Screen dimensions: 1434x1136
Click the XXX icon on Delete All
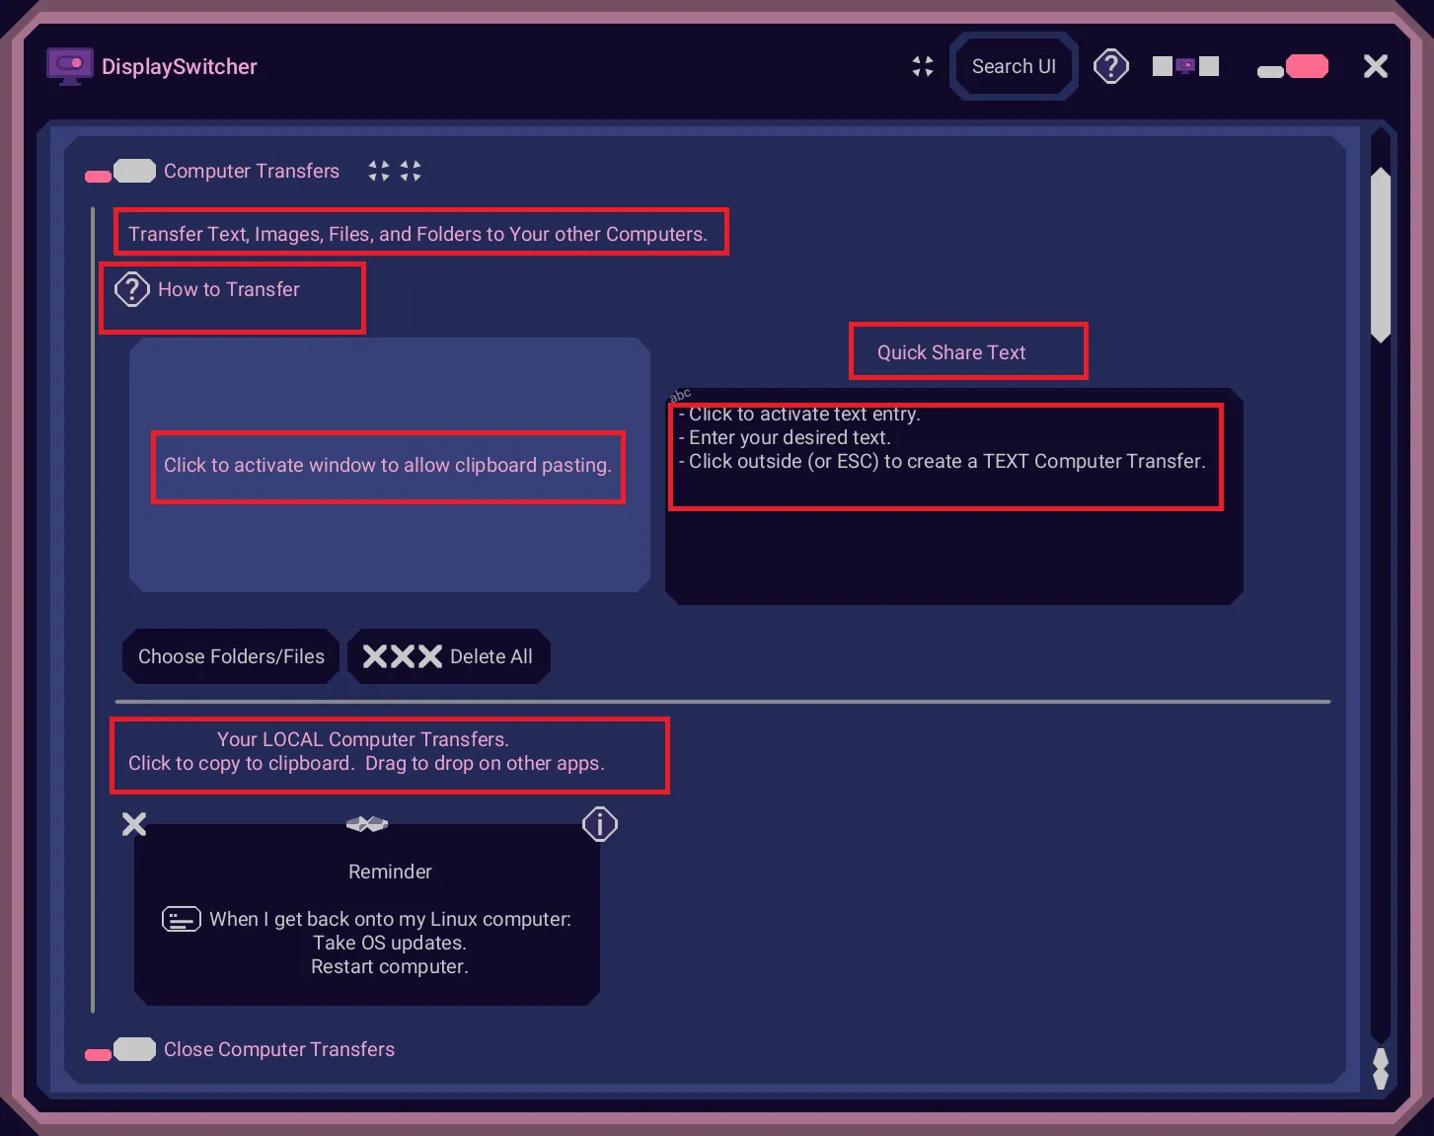(403, 656)
